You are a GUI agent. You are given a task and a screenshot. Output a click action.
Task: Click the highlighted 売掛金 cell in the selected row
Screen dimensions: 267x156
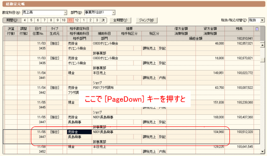[80, 132]
